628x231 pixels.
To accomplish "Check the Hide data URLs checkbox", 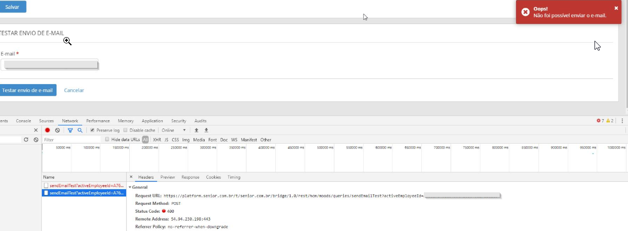I will [x=107, y=140].
